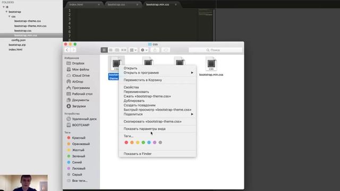340x191 pixels.
Task: Click the Finder edit tags toolbar button
Action: pyautogui.click(x=166, y=50)
